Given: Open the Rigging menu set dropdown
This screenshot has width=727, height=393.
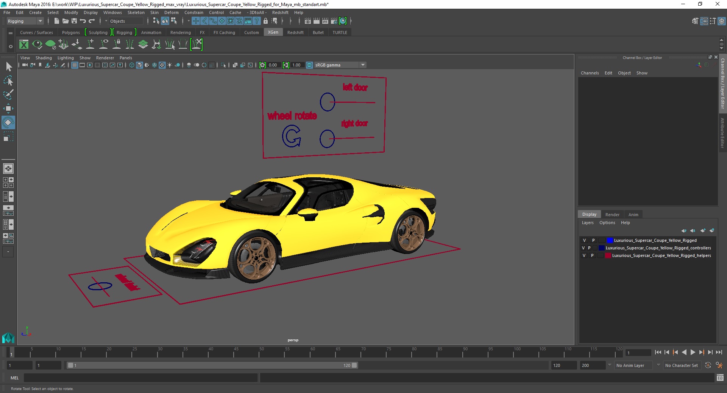Looking at the screenshot, I should click(25, 21).
